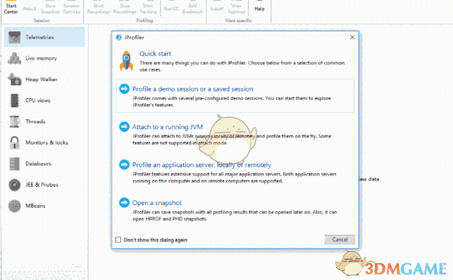Close the JProfiler dialog with X
Screen dimensions: 453x280
click(352, 37)
